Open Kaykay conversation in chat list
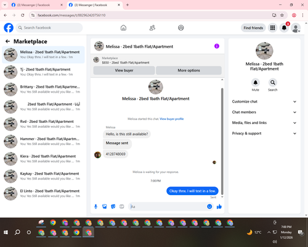 [43, 176]
